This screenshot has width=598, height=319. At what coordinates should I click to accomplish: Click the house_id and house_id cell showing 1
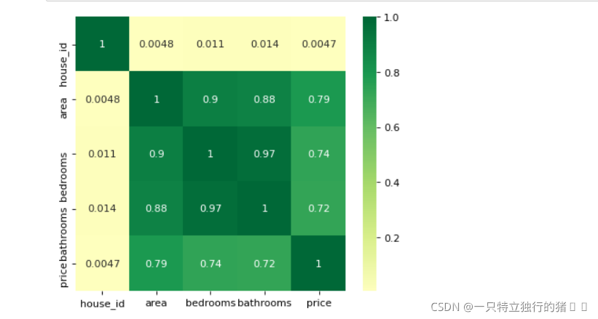102,44
